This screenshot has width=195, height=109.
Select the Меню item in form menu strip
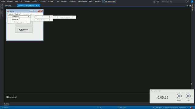(x=11, y=14)
